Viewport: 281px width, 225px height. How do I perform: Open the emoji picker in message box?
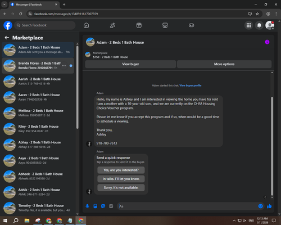261,206
